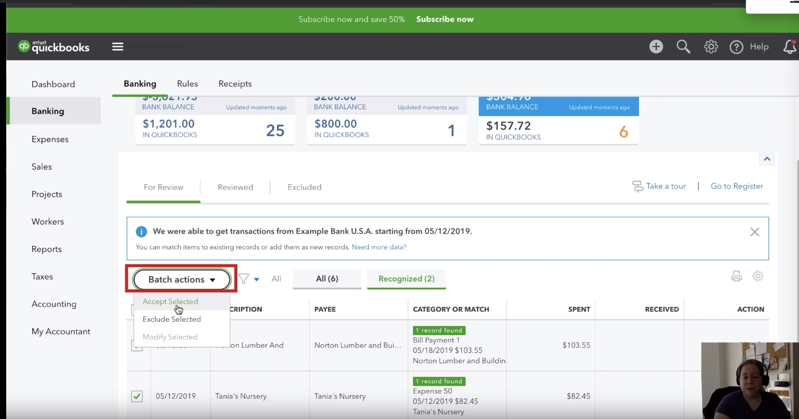Go to Dashboard in the sidebar

click(x=53, y=84)
